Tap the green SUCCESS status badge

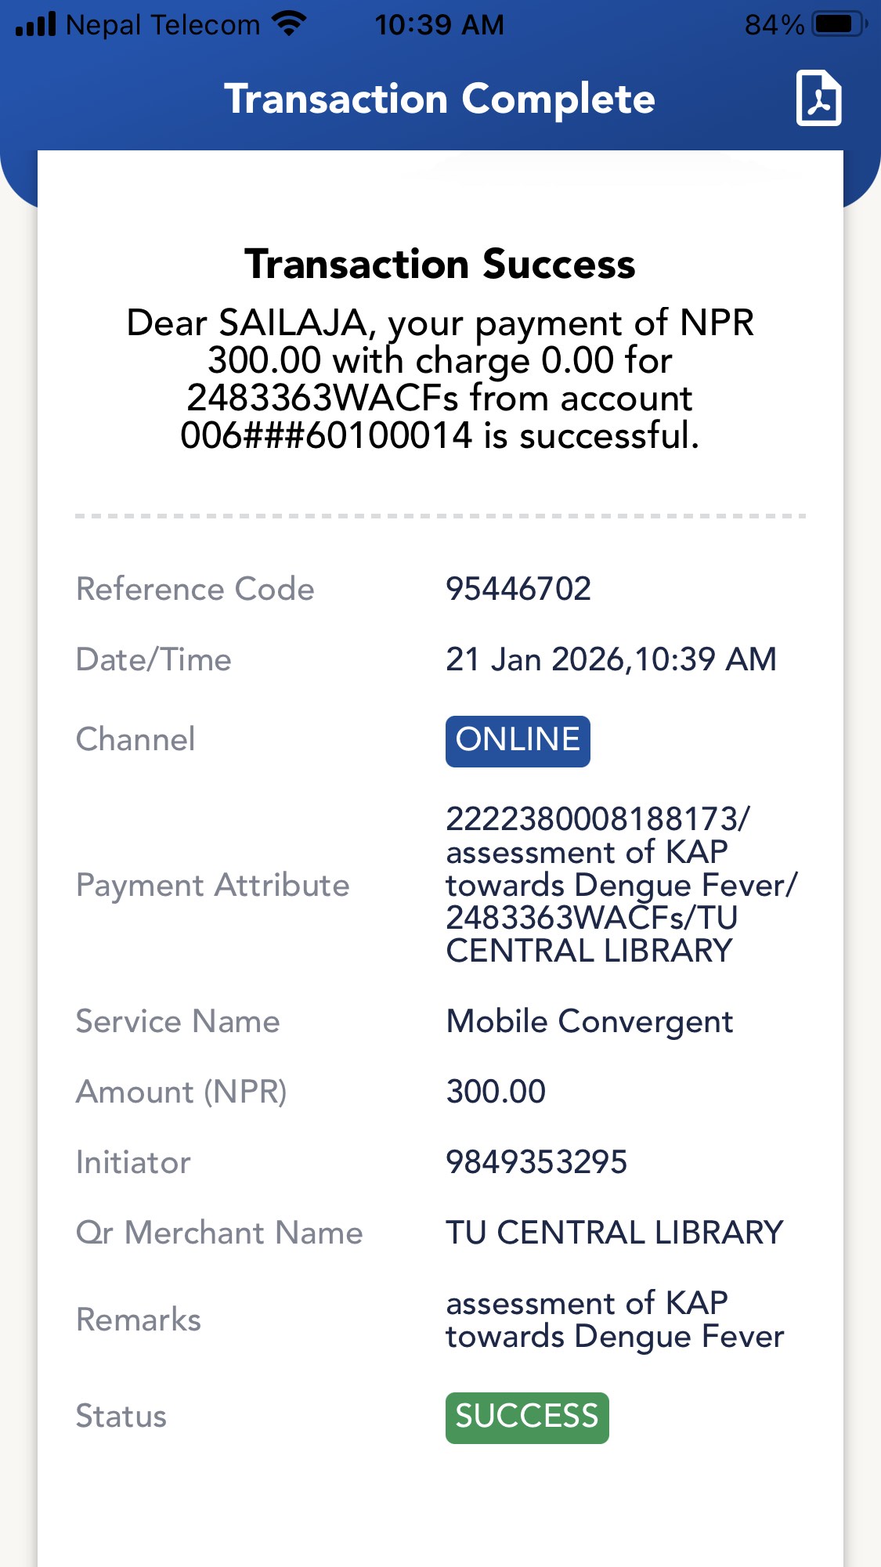pyautogui.click(x=526, y=1417)
